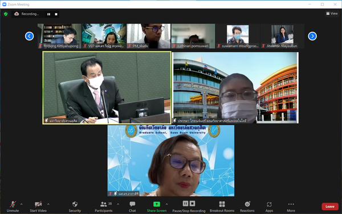
Task: Open the View layout menu
Action: coord(332,14)
